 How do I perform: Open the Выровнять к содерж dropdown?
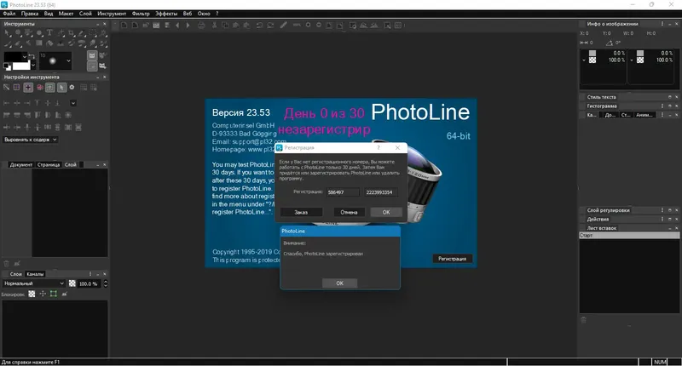pos(31,140)
